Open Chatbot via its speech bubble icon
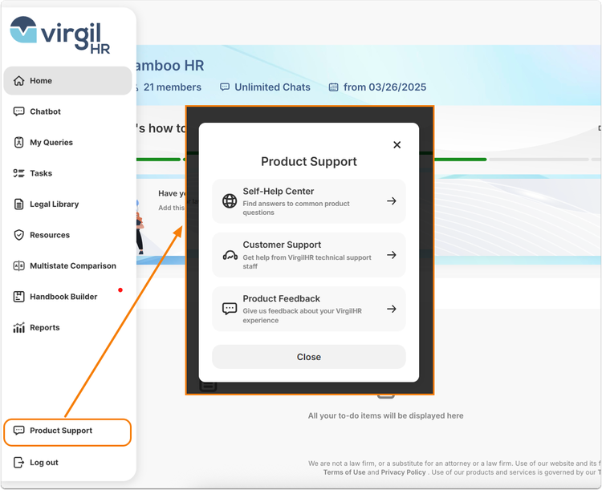This screenshot has width=602, height=490. [x=18, y=111]
